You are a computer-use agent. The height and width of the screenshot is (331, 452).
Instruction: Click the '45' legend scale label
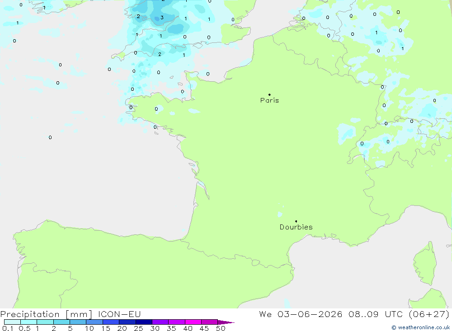point(204,328)
